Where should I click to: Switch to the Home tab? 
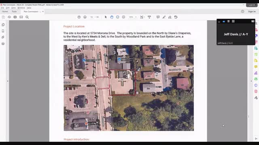pos(5,12)
